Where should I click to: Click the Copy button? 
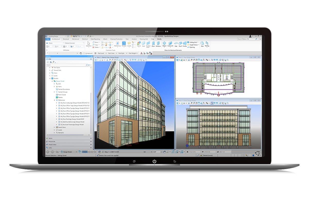coord(95,45)
